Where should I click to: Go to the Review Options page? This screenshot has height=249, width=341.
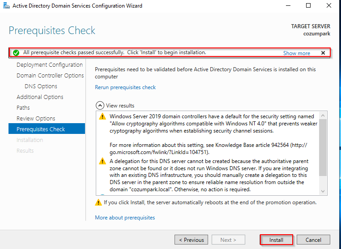coord(36,118)
